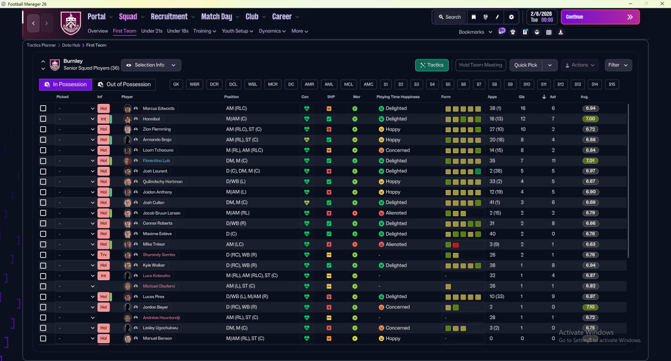Tick the checkbox for Kyle Walker
The height and width of the screenshot is (361, 671).
coord(43,266)
